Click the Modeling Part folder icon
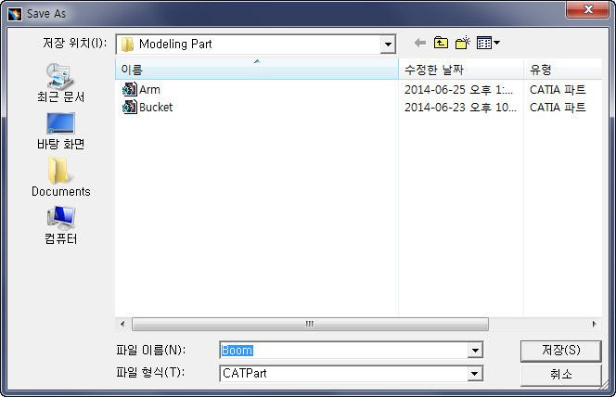616x397 pixels. click(127, 45)
